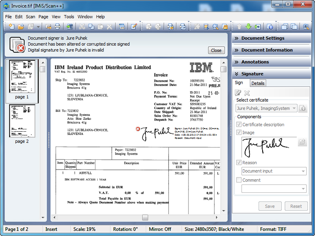Choose the selection rectangle tool icon

click(206, 26)
